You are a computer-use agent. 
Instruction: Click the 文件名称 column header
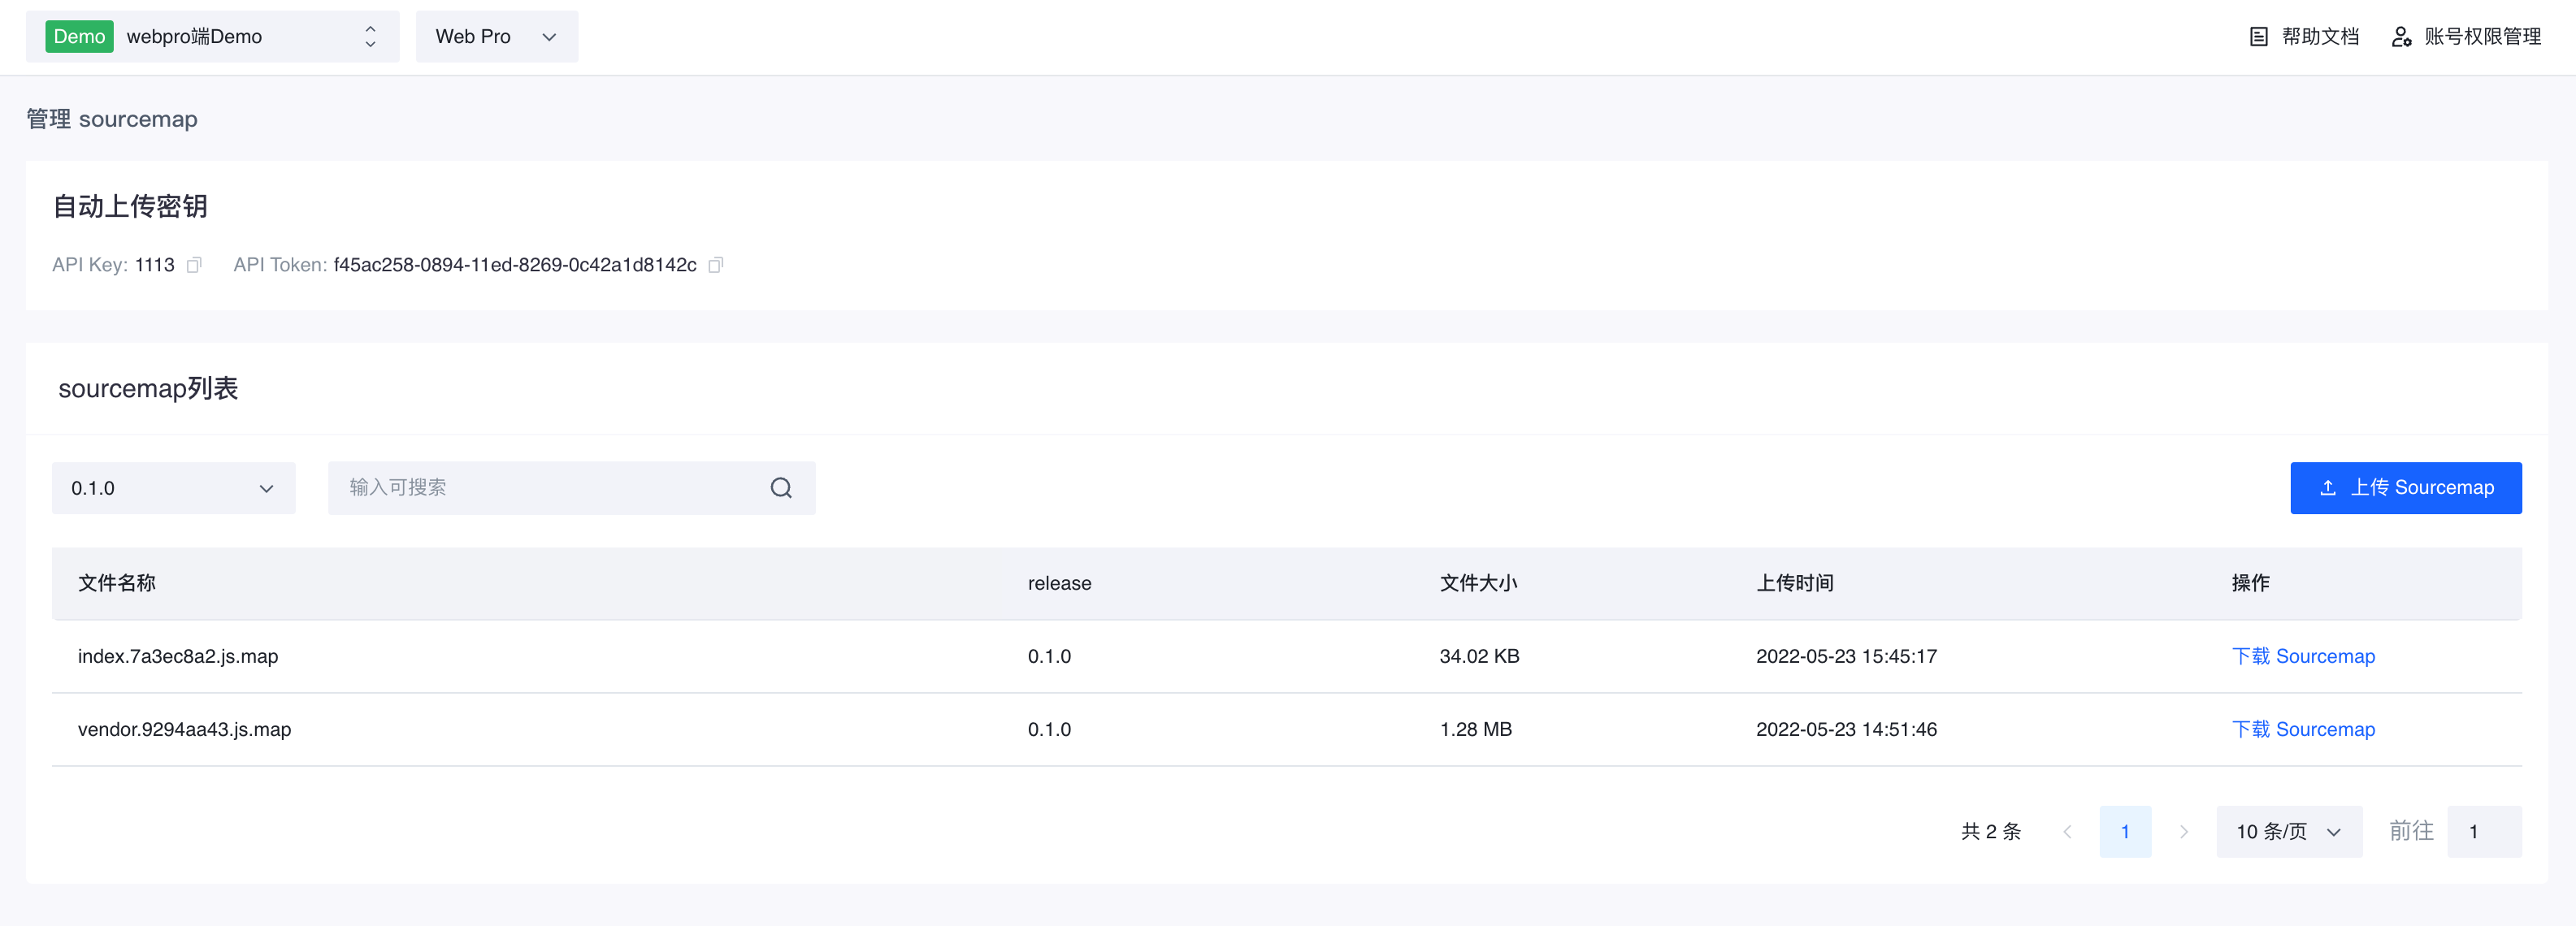click(117, 583)
